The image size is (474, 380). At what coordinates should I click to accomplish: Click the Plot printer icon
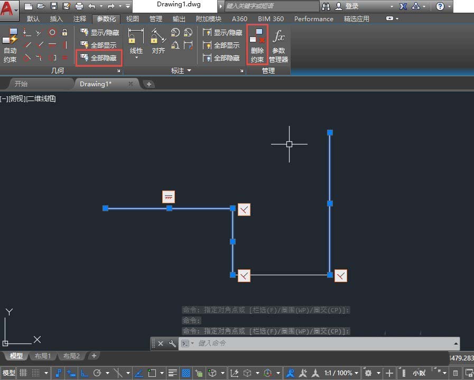79,6
